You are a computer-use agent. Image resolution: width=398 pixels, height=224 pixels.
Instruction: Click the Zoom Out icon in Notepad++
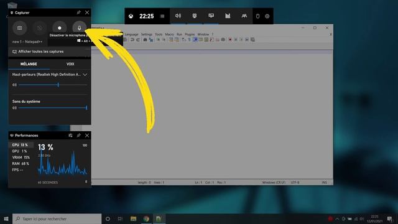tap(164, 40)
